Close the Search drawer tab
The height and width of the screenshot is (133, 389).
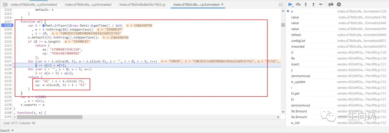coord(13,130)
